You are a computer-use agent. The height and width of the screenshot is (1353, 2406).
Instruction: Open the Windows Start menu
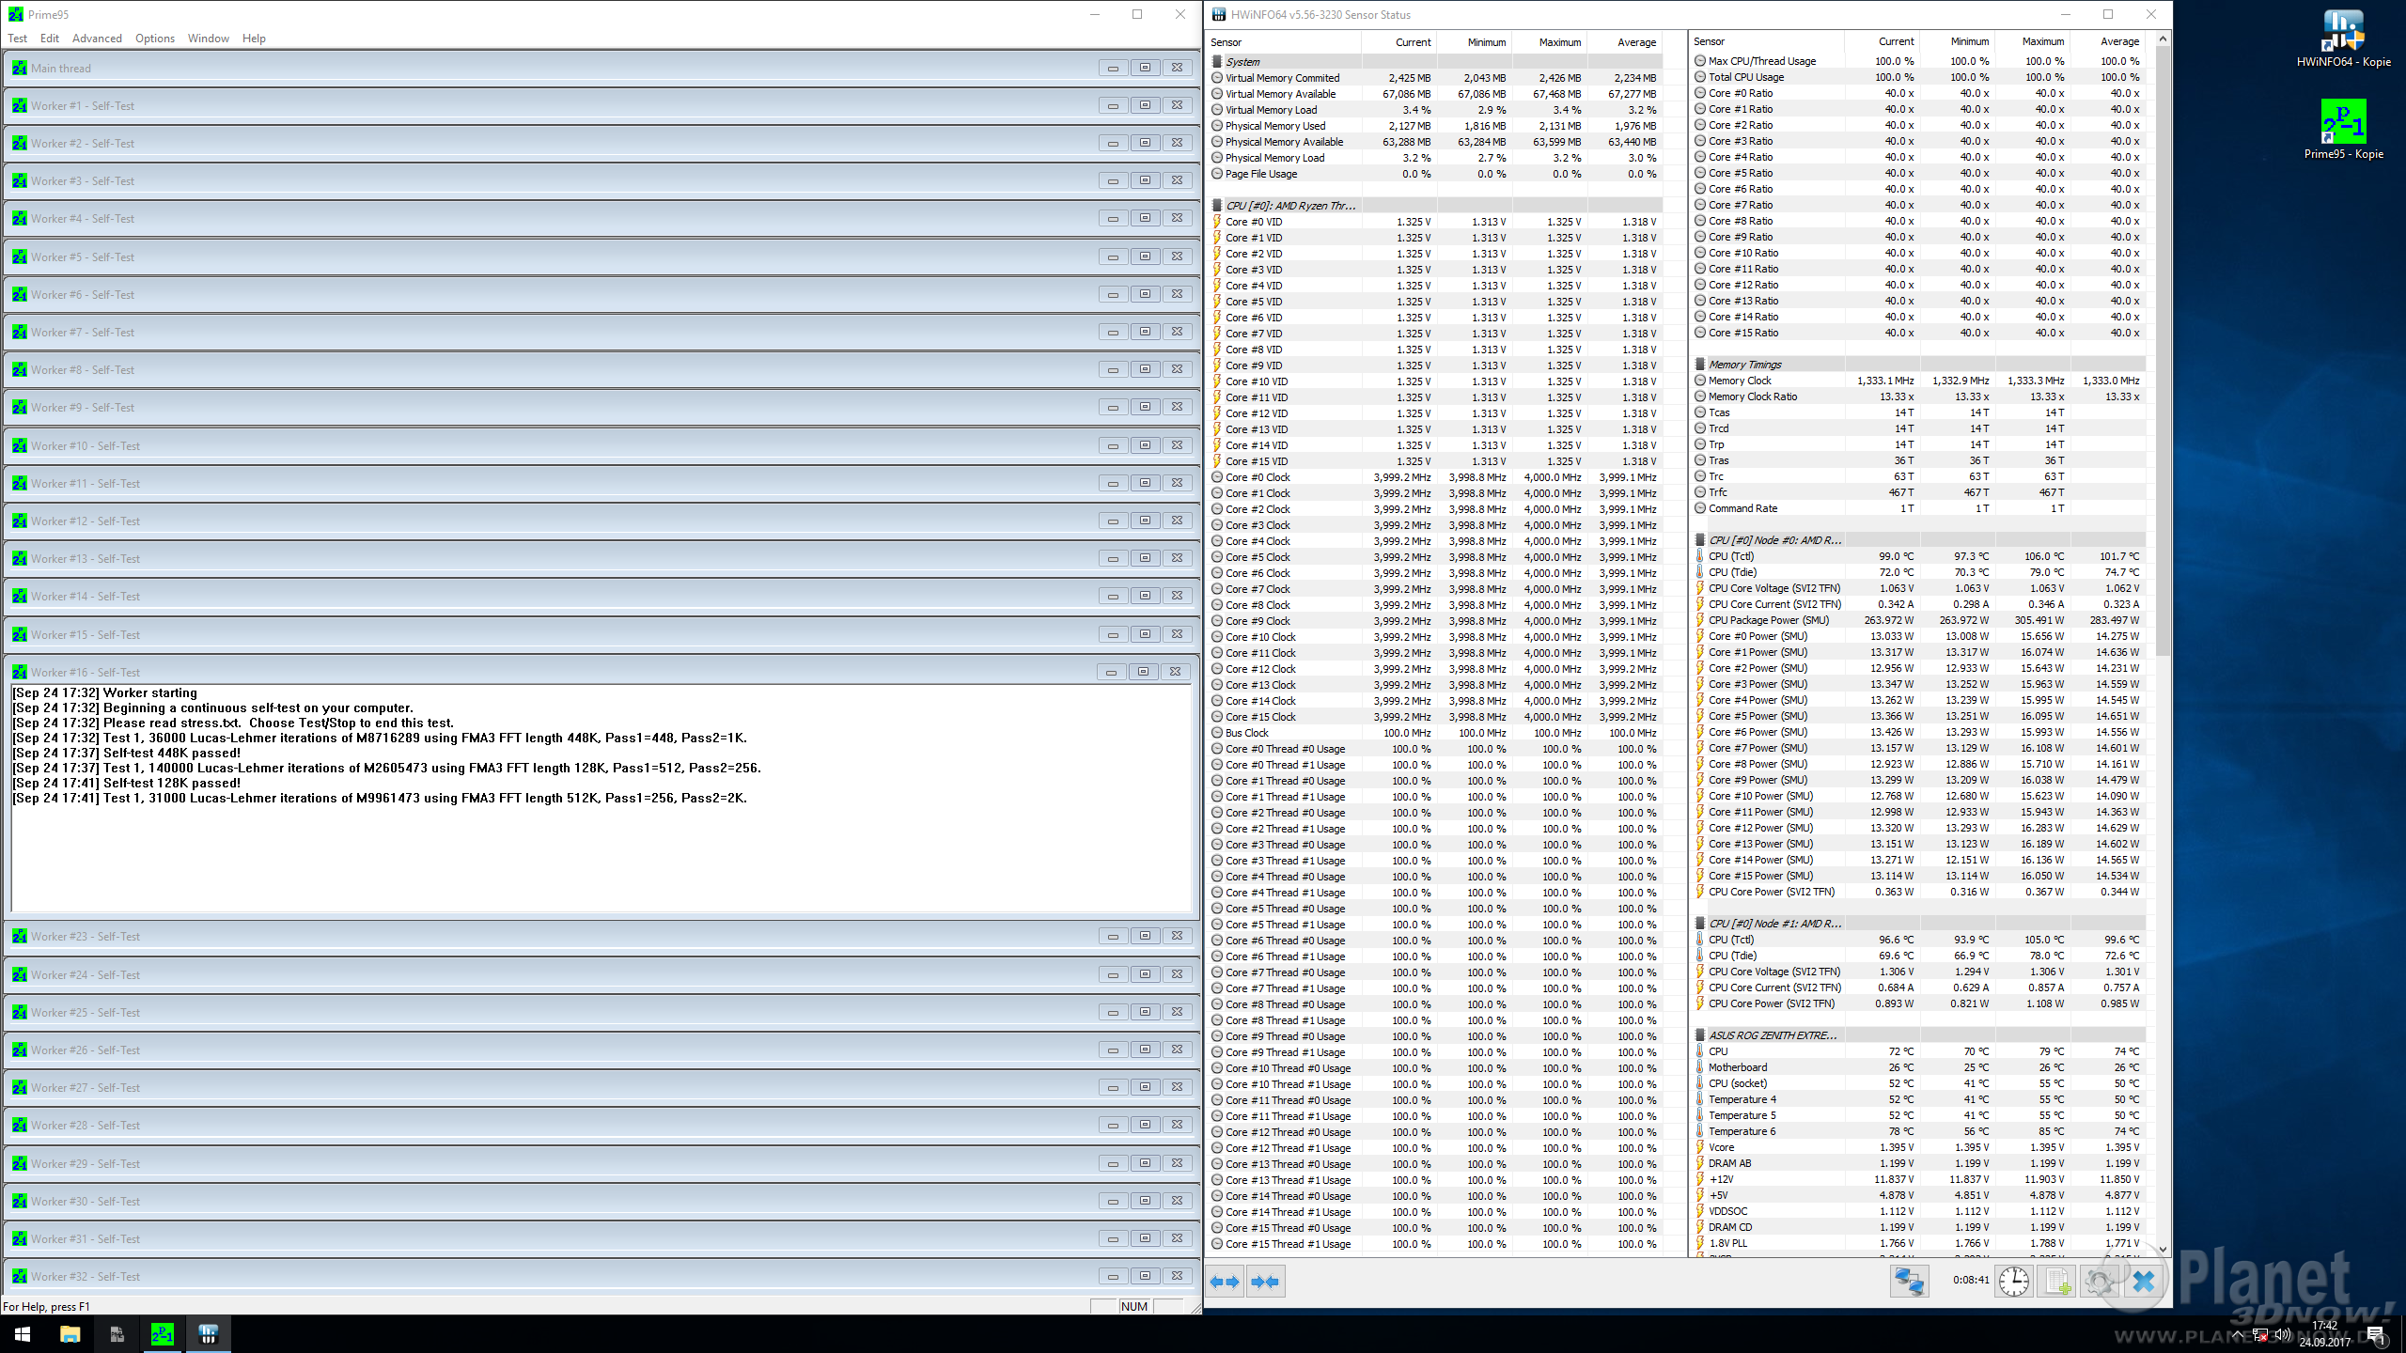tap(23, 1334)
